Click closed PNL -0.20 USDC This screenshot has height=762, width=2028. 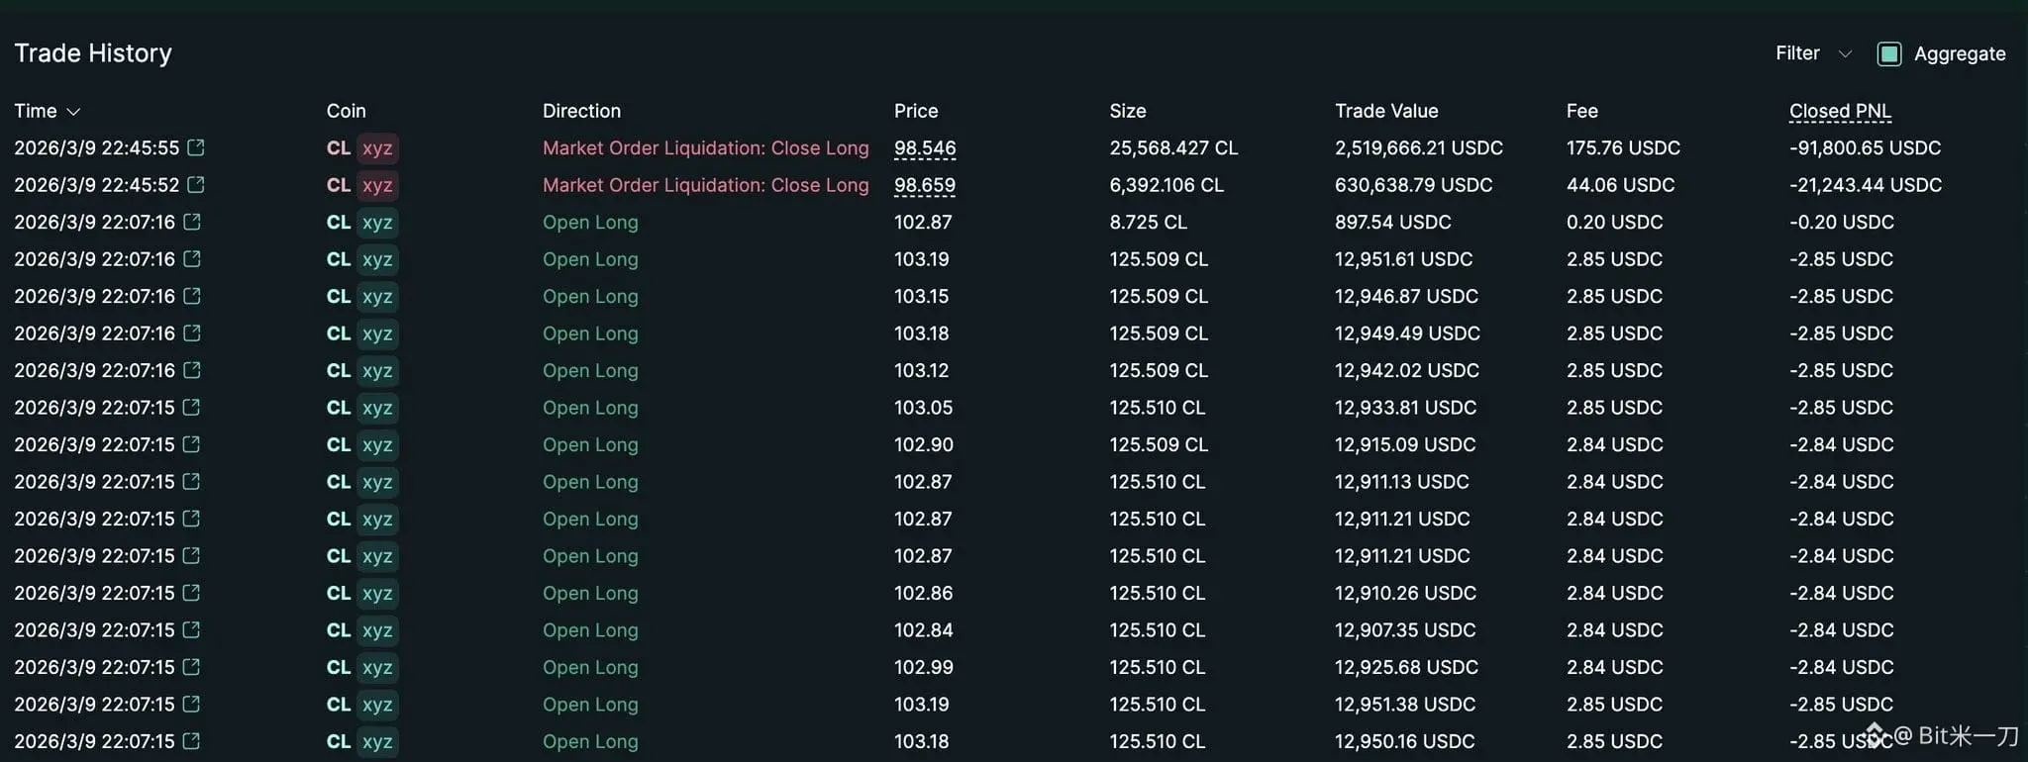tap(1842, 222)
